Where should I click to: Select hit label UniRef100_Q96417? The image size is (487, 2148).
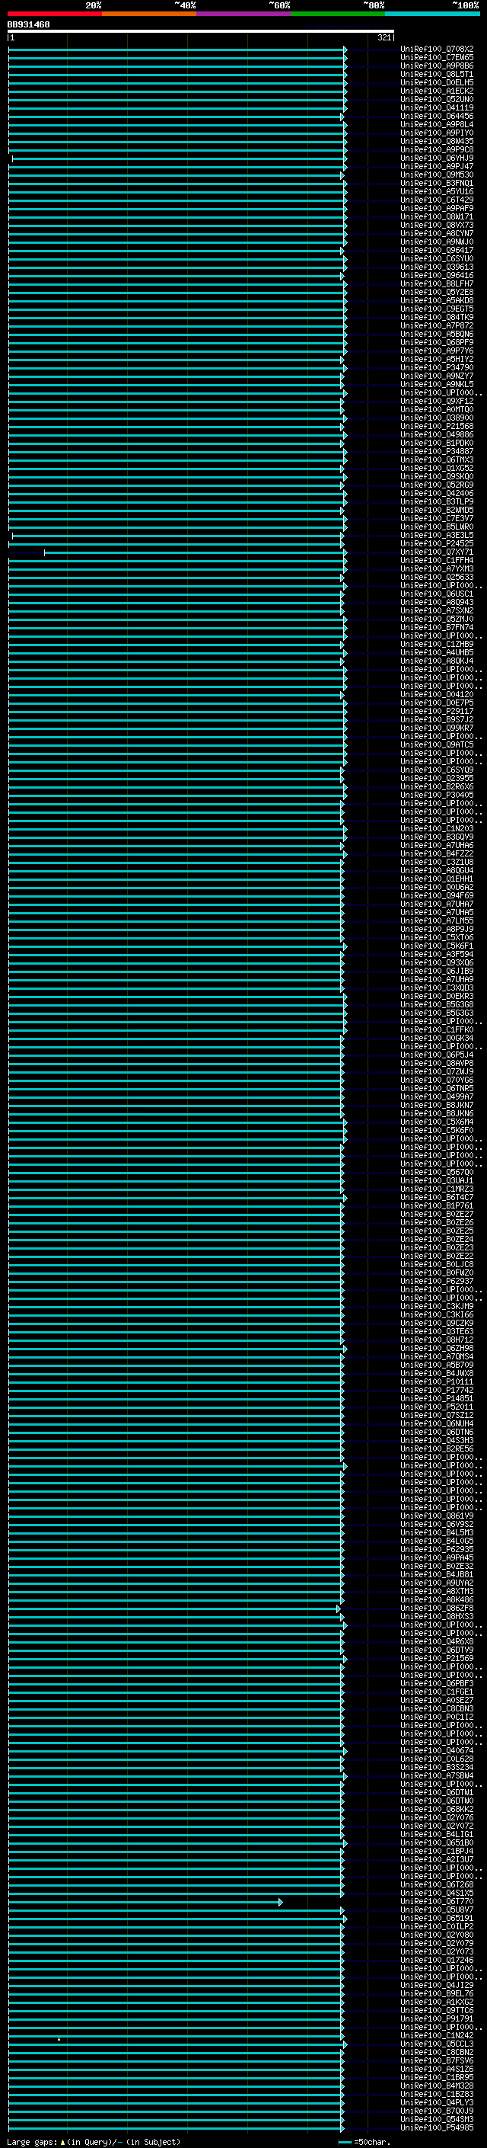click(437, 250)
